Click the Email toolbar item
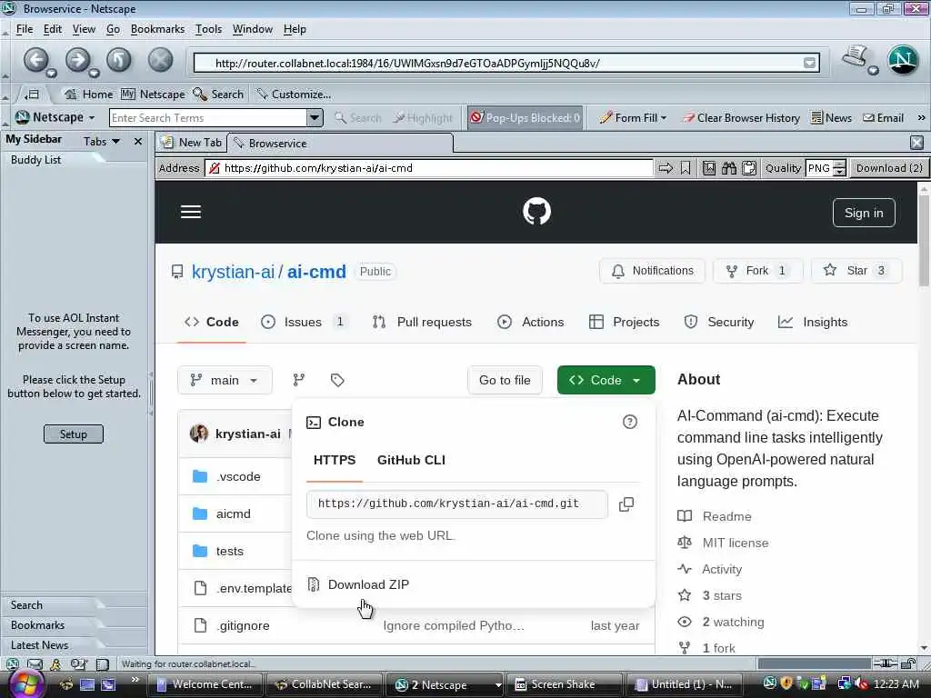The image size is (931, 698). coord(883,117)
